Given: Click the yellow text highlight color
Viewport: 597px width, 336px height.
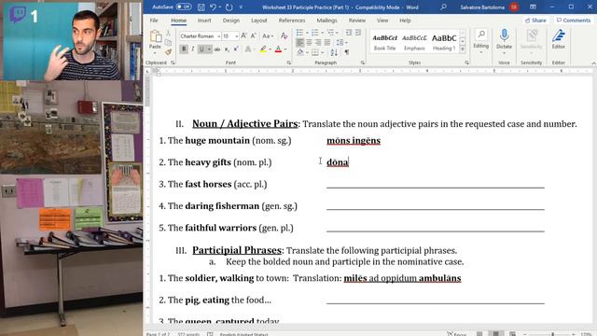Looking at the screenshot, I should point(263,49).
